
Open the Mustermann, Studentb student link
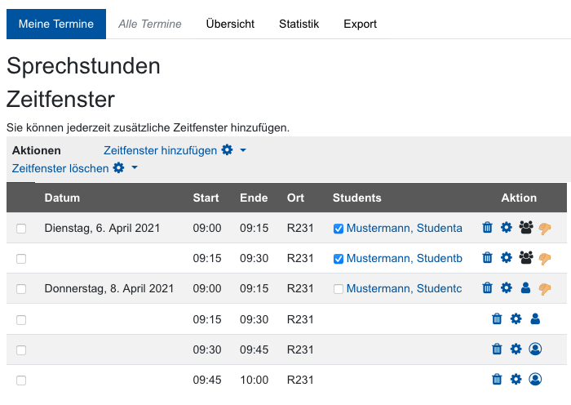404,258
